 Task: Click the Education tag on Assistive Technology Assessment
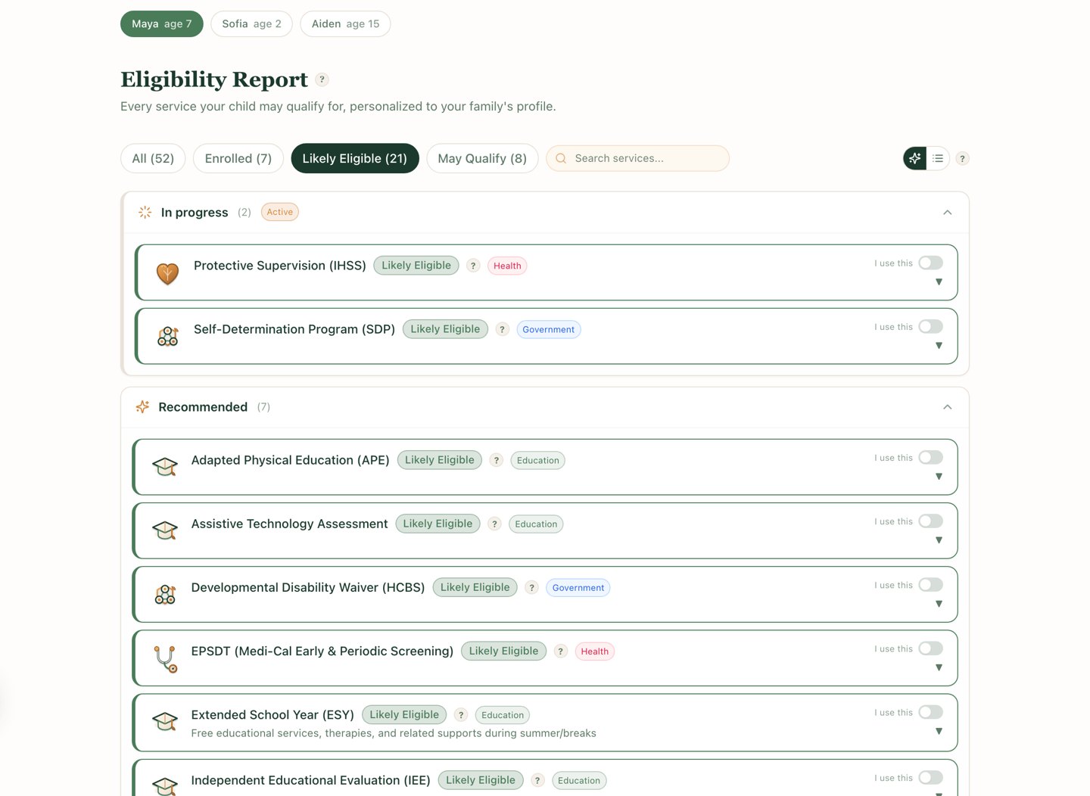[x=536, y=524]
